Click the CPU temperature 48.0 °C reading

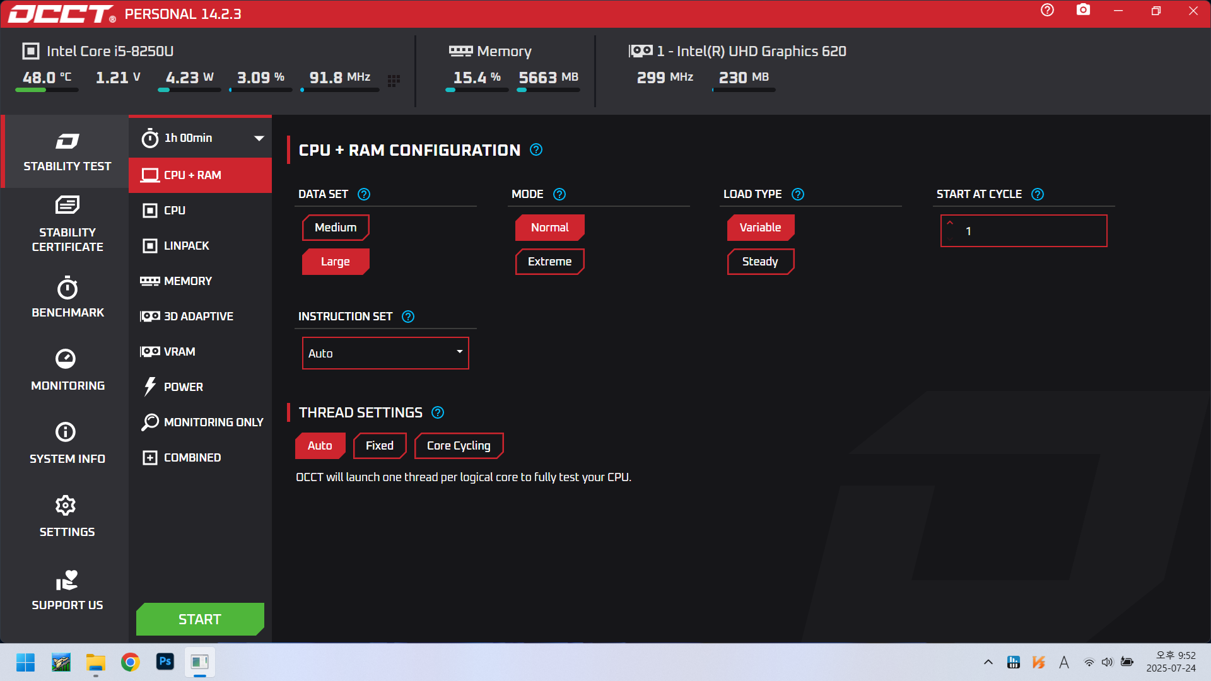(x=47, y=78)
